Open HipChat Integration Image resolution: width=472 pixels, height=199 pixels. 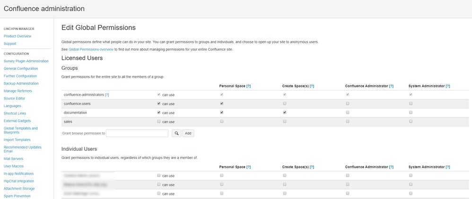pos(18,181)
